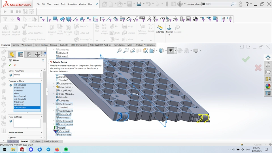Open the Appearances, Scenes and Decals pane
272x153 pixels.
[268, 86]
